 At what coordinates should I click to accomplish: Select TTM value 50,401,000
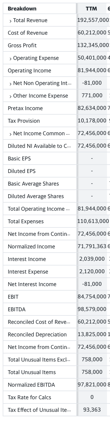point(92,58)
